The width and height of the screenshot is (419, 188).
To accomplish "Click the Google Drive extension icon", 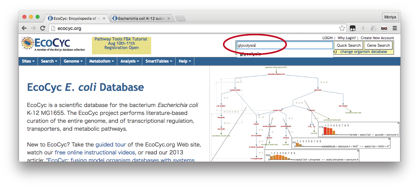I will coord(374,28).
